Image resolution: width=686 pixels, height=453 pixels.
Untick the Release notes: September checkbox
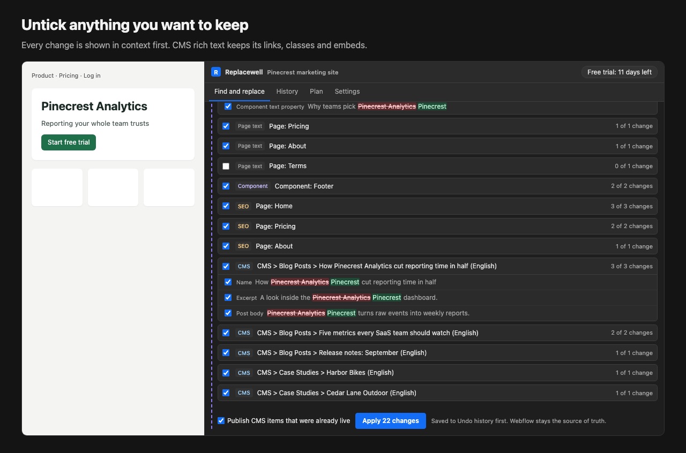[226, 352]
